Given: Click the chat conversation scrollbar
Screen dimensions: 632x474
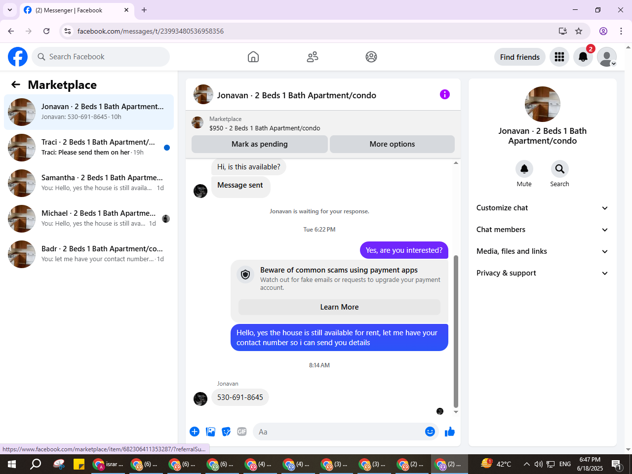Looking at the screenshot, I should (456, 331).
